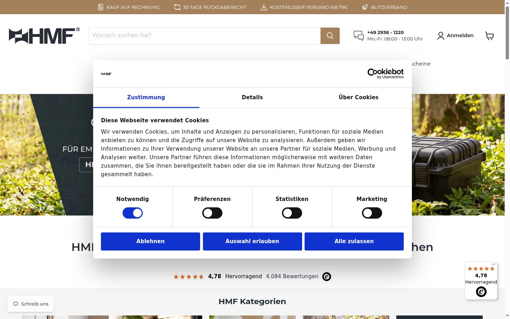Click the Blitzversand rocket icon
This screenshot has height=319, width=510.
coord(365,7)
